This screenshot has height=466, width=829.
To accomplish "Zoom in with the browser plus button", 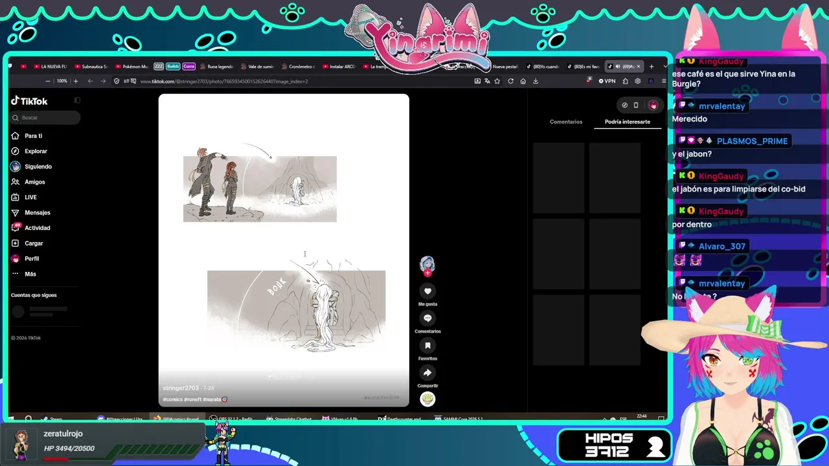I will [76, 81].
